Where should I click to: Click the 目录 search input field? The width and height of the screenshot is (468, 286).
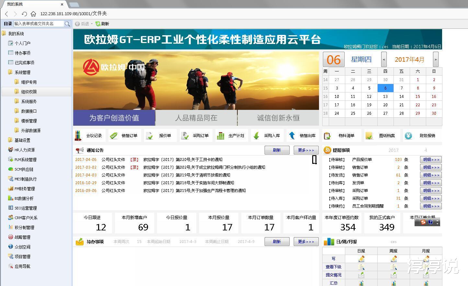click(38, 24)
